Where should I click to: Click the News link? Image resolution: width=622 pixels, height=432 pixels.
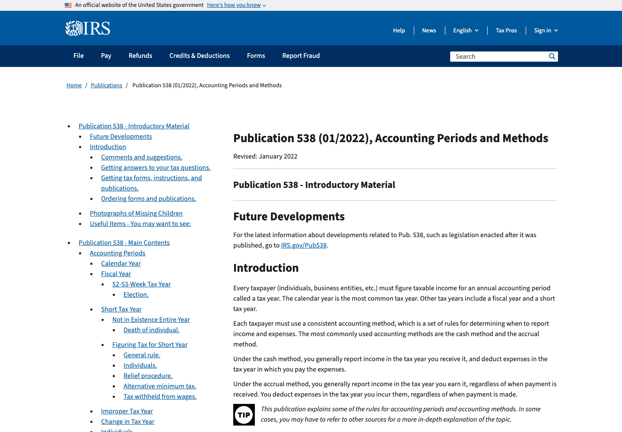point(429,31)
